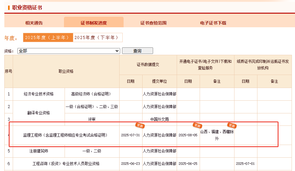This screenshot has width=295, height=171.
Task: Switch to the 2025年度（下半年） year option
Action: (x=98, y=37)
